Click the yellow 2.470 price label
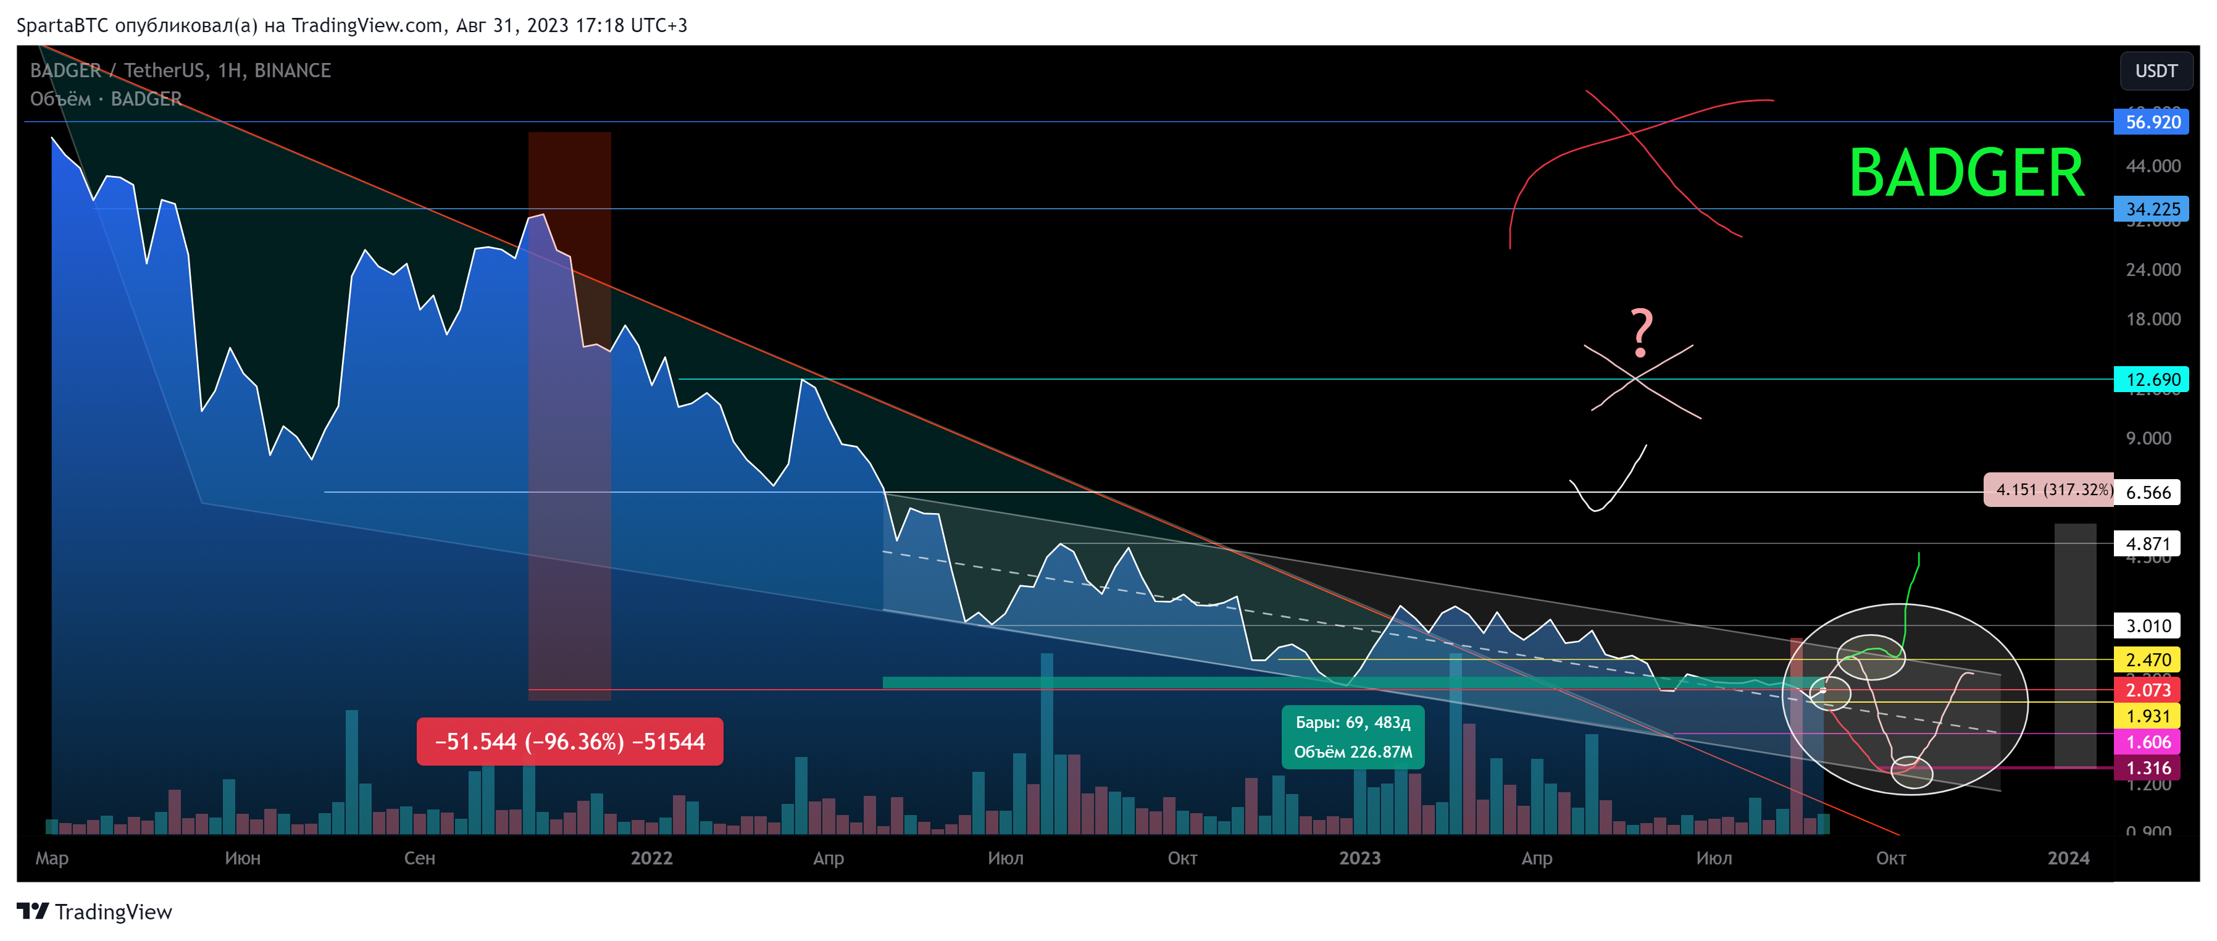 pos(2147,660)
